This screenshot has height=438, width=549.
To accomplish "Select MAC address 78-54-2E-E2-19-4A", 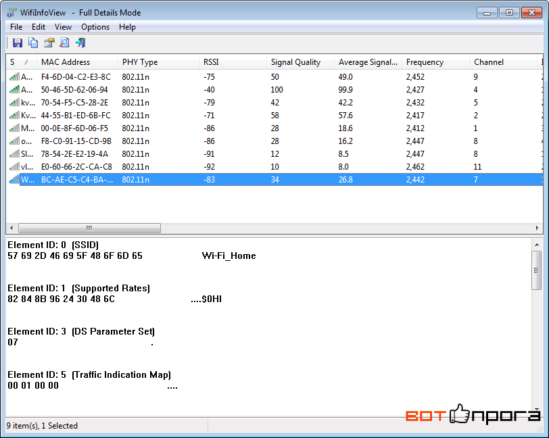I will pyautogui.click(x=74, y=153).
